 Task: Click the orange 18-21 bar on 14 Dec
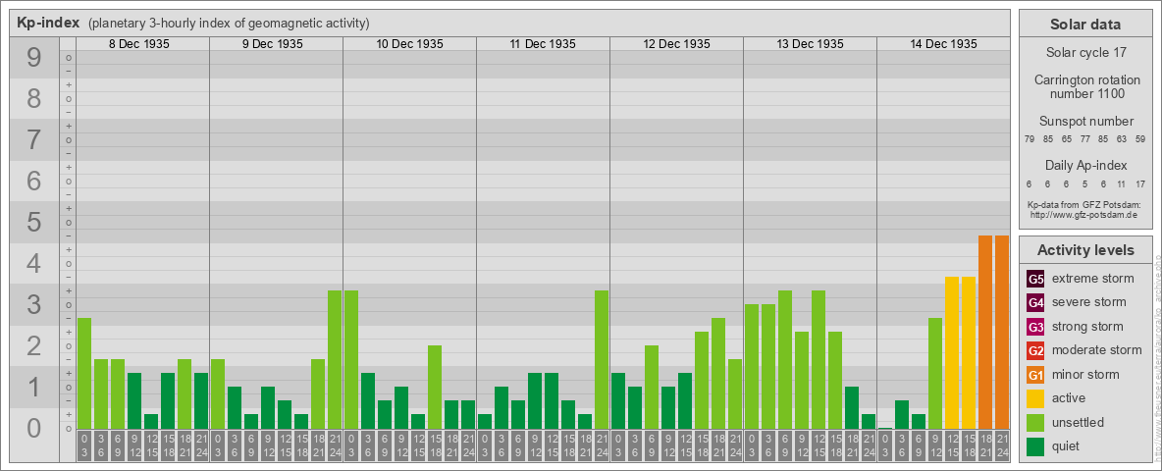(x=985, y=332)
